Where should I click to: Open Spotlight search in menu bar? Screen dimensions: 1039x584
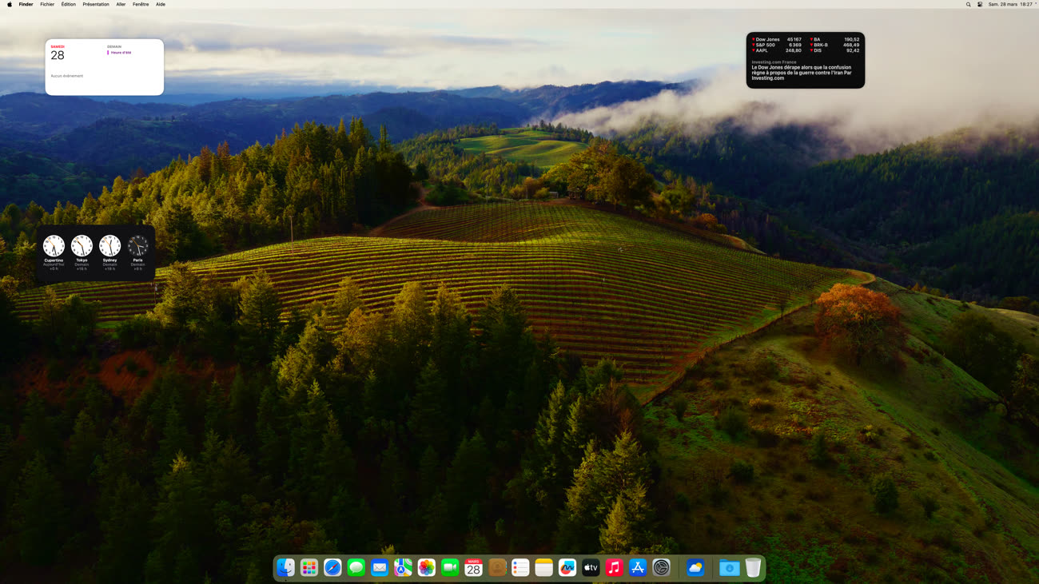[968, 4]
